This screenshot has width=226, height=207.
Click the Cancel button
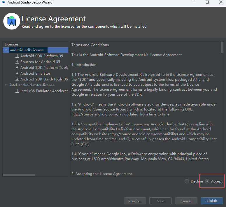point(186,201)
